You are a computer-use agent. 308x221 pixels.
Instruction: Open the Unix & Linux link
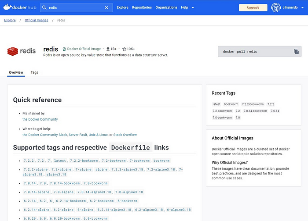point(98,135)
